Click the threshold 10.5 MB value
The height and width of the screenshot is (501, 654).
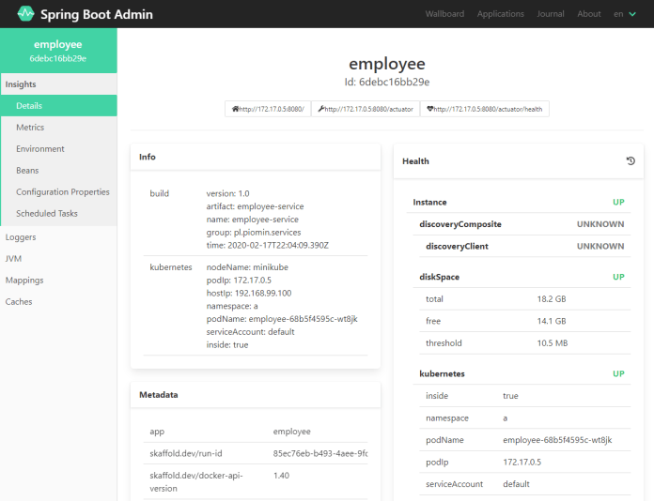click(553, 343)
